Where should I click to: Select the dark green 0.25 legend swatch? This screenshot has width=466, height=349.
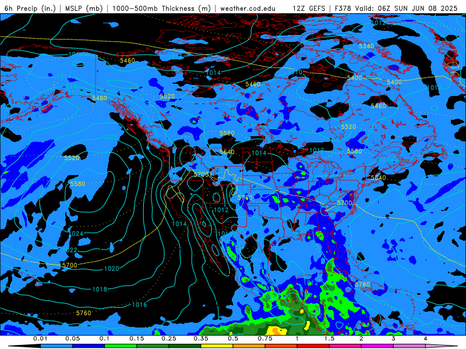[x=185, y=346]
